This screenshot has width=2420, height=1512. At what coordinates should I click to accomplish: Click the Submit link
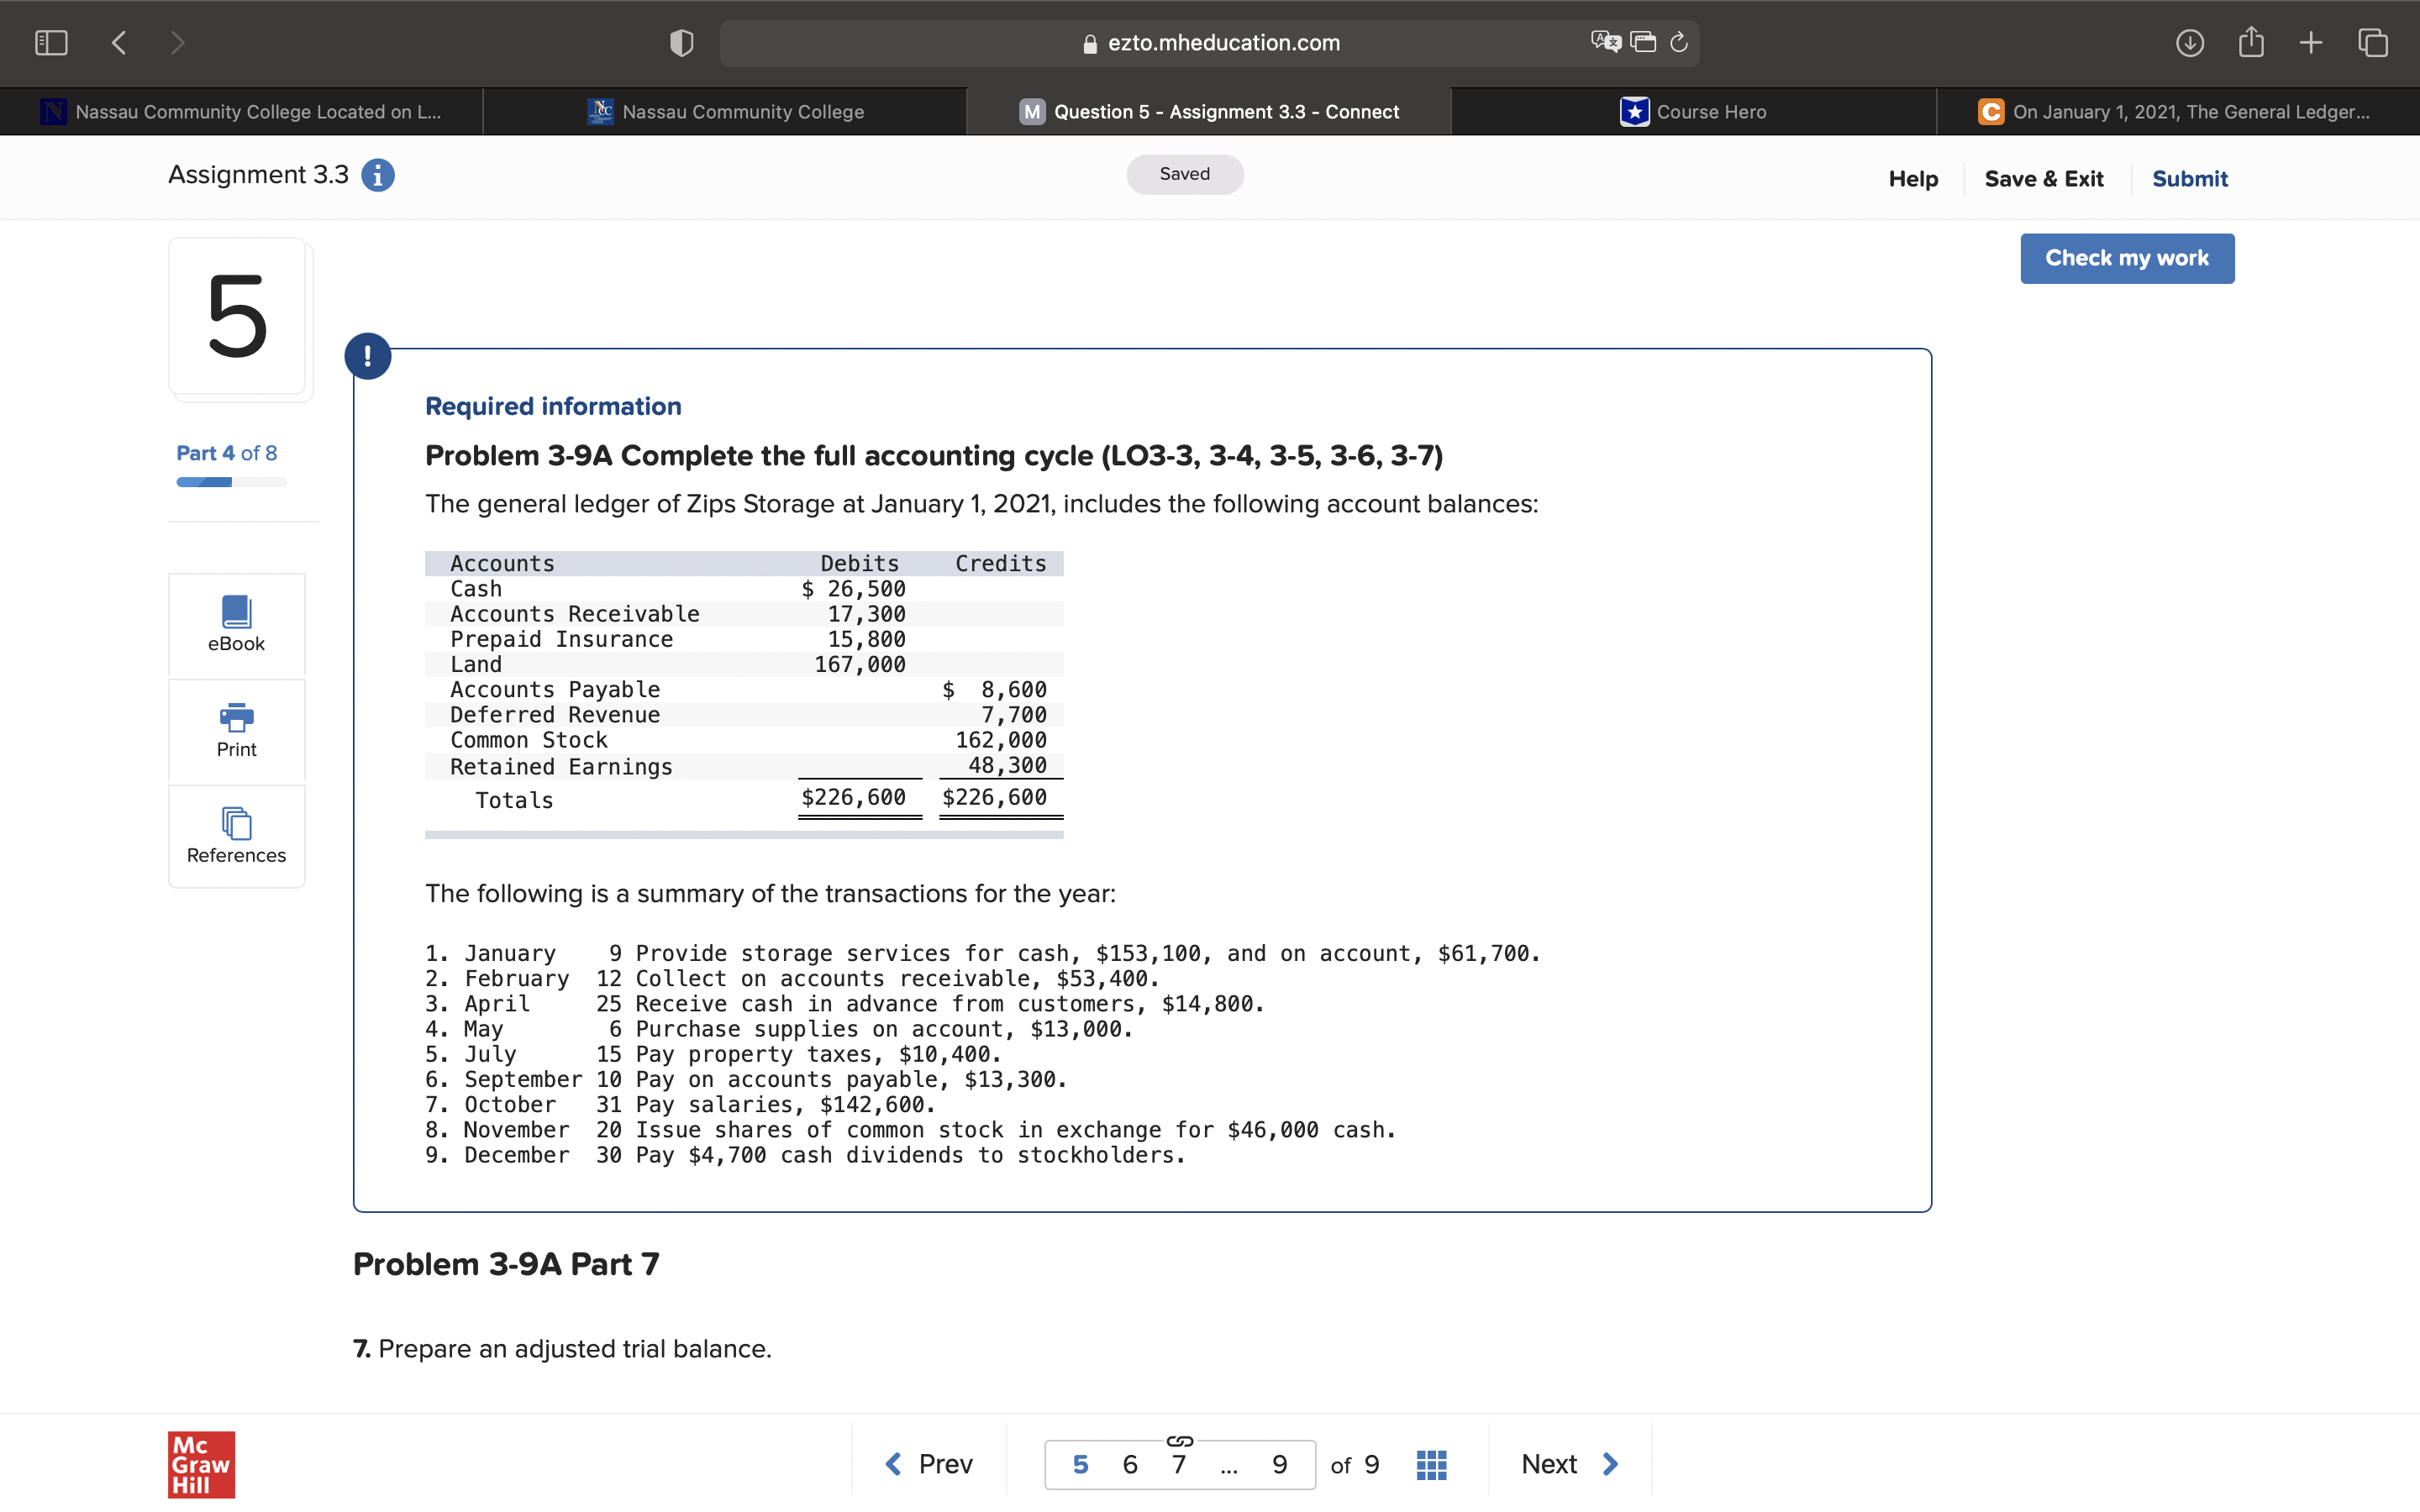2189,179
